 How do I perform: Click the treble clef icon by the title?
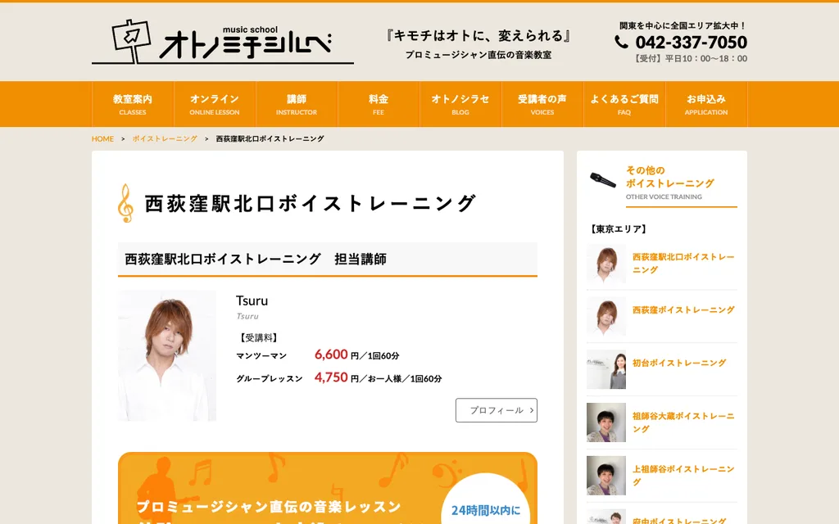click(125, 203)
